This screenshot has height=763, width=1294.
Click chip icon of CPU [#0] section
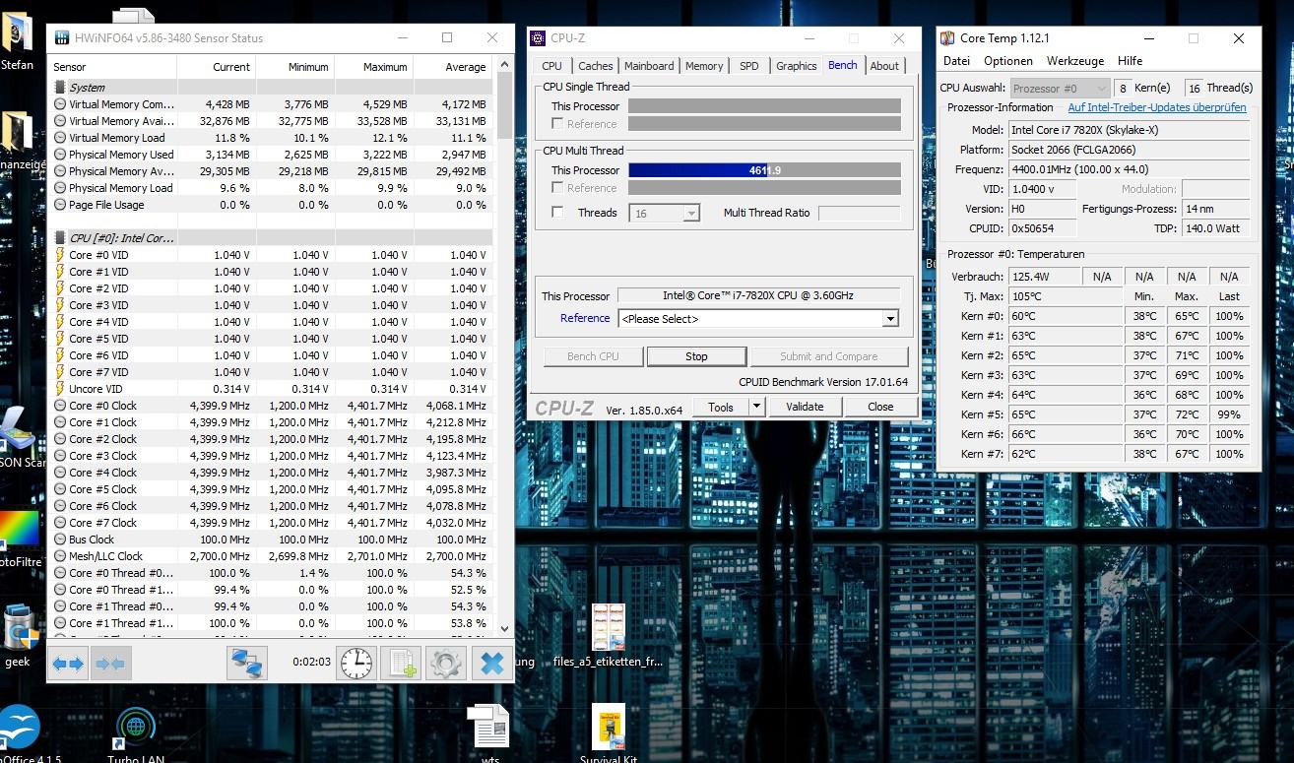[x=60, y=238]
